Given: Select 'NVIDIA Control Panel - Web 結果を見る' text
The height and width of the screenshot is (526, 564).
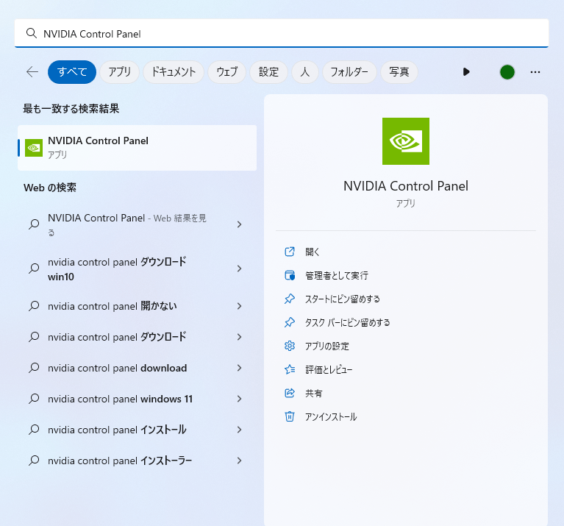Looking at the screenshot, I should click(127, 225).
